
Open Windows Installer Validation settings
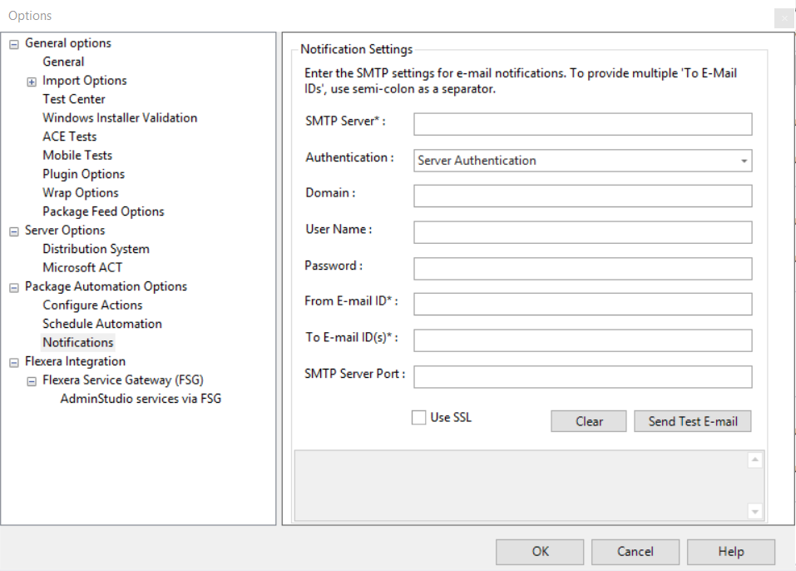click(x=120, y=118)
